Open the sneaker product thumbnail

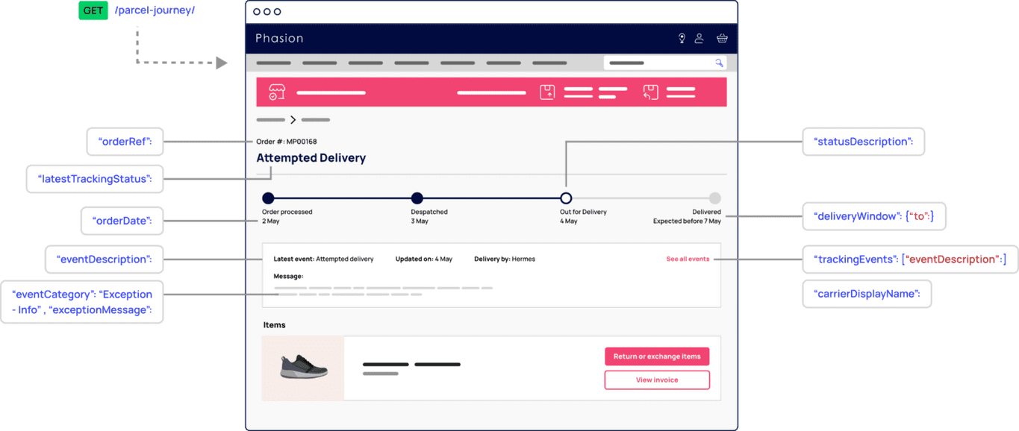304,368
